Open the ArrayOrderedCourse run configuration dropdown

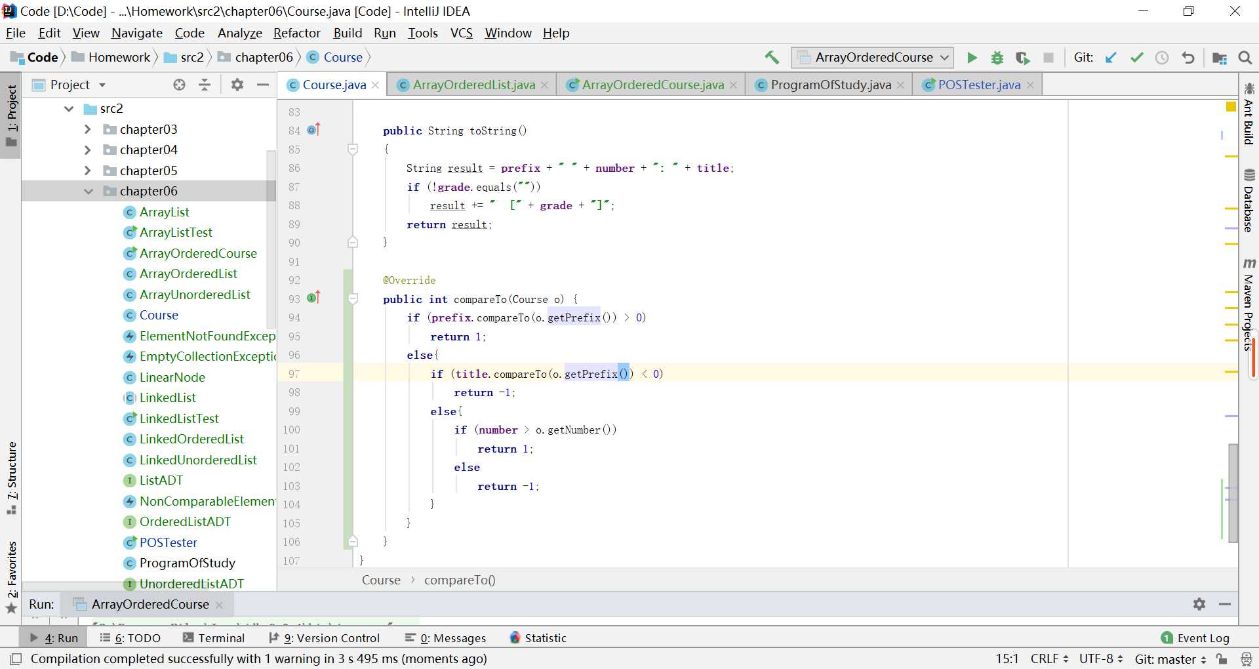tap(872, 58)
